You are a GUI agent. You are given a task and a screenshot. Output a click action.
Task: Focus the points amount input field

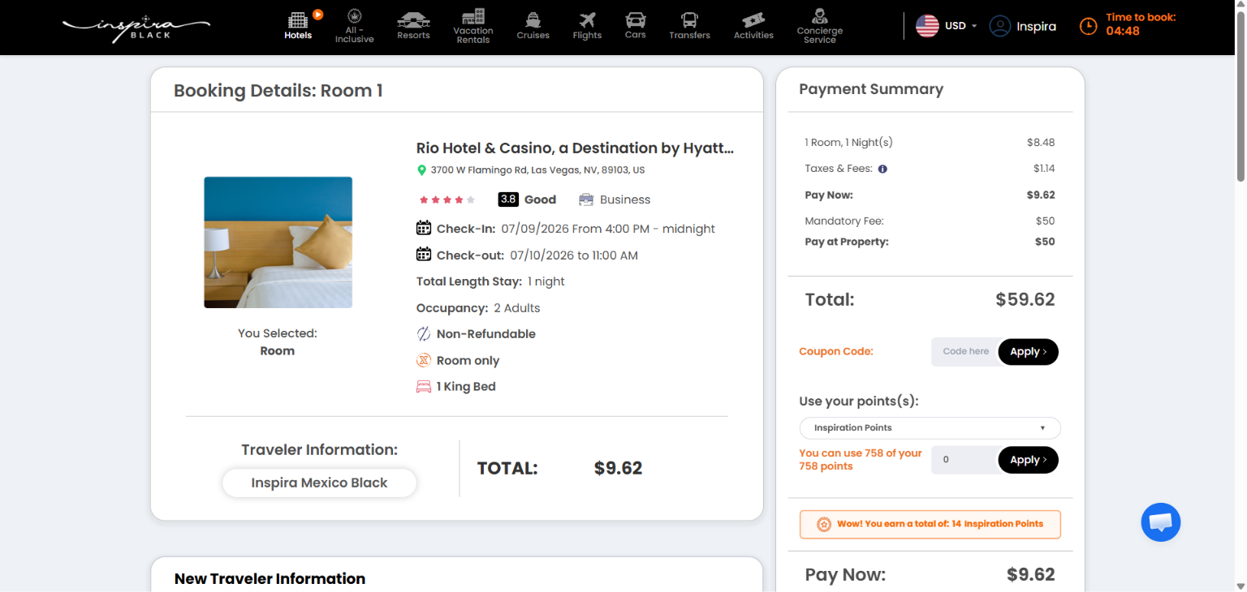(x=965, y=460)
